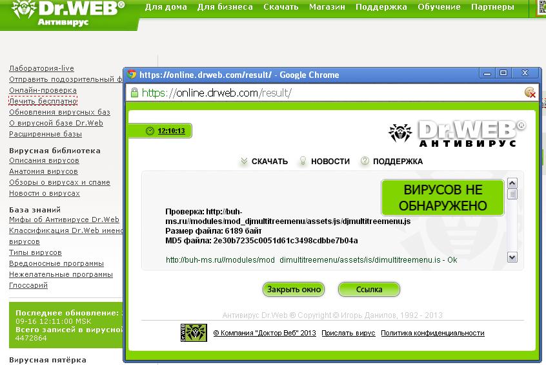Minimize the Google Chrome popup window

(487, 73)
